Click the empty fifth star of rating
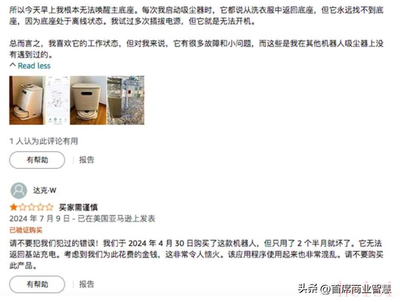Image resolution: width=400 pixels, height=302 pixels. [x=49, y=207]
